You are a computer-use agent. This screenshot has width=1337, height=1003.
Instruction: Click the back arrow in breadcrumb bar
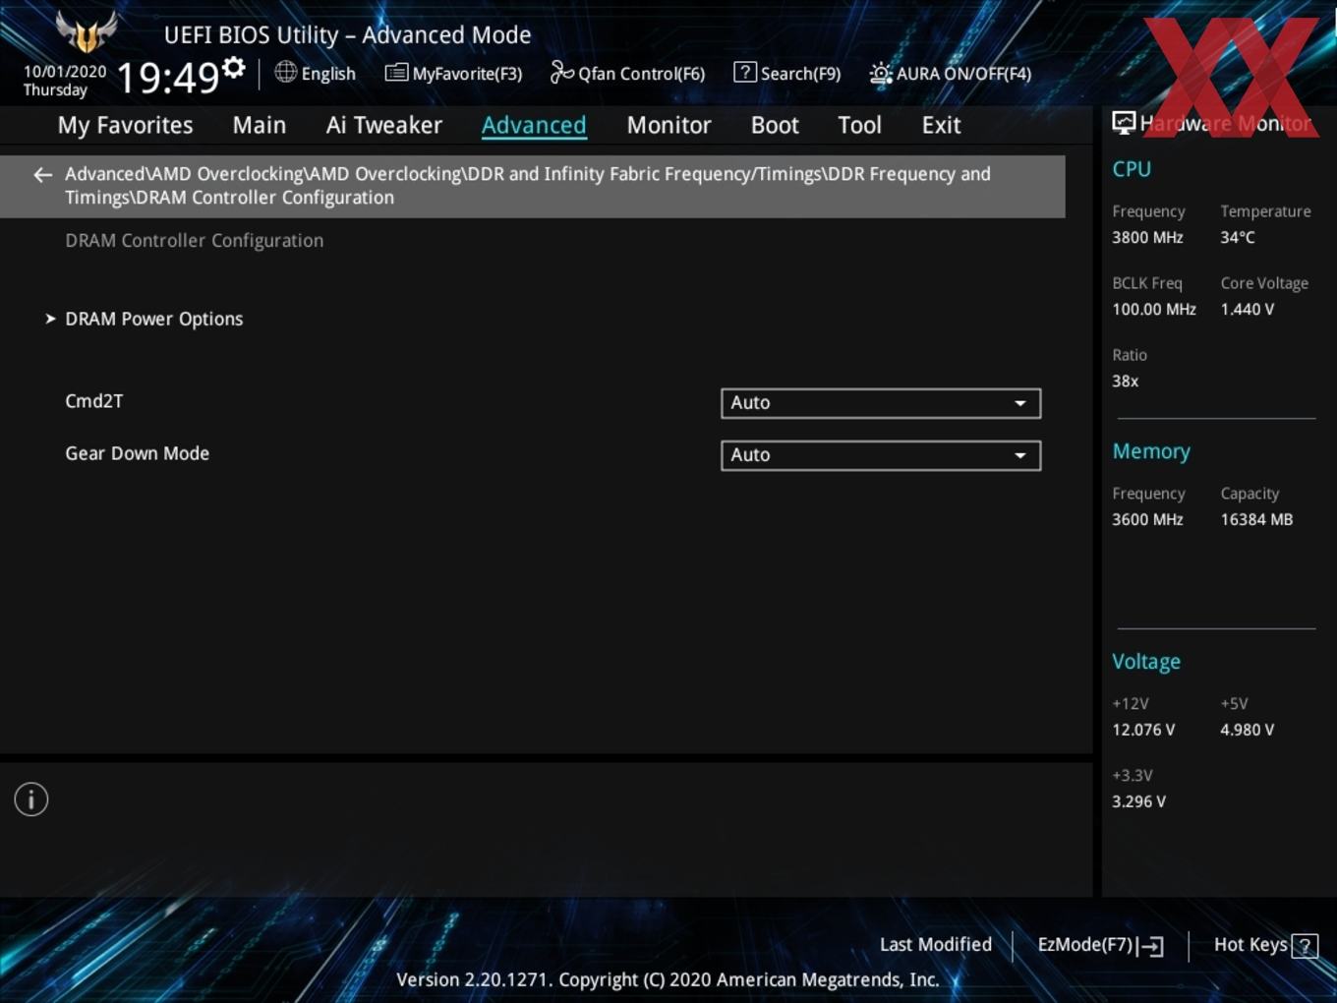42,175
